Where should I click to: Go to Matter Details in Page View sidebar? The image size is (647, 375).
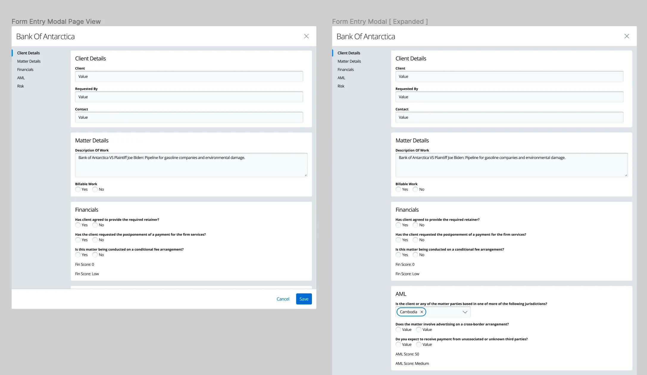click(29, 61)
